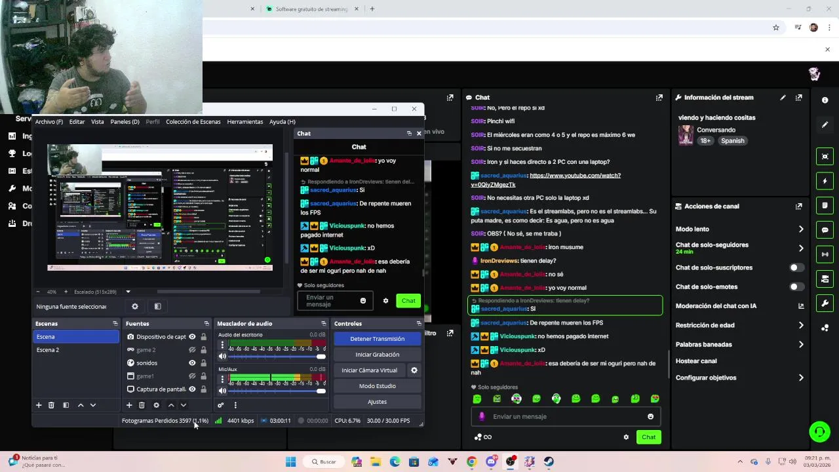
Task: Adjust Mic/Aux volume slider
Action: coord(277,391)
